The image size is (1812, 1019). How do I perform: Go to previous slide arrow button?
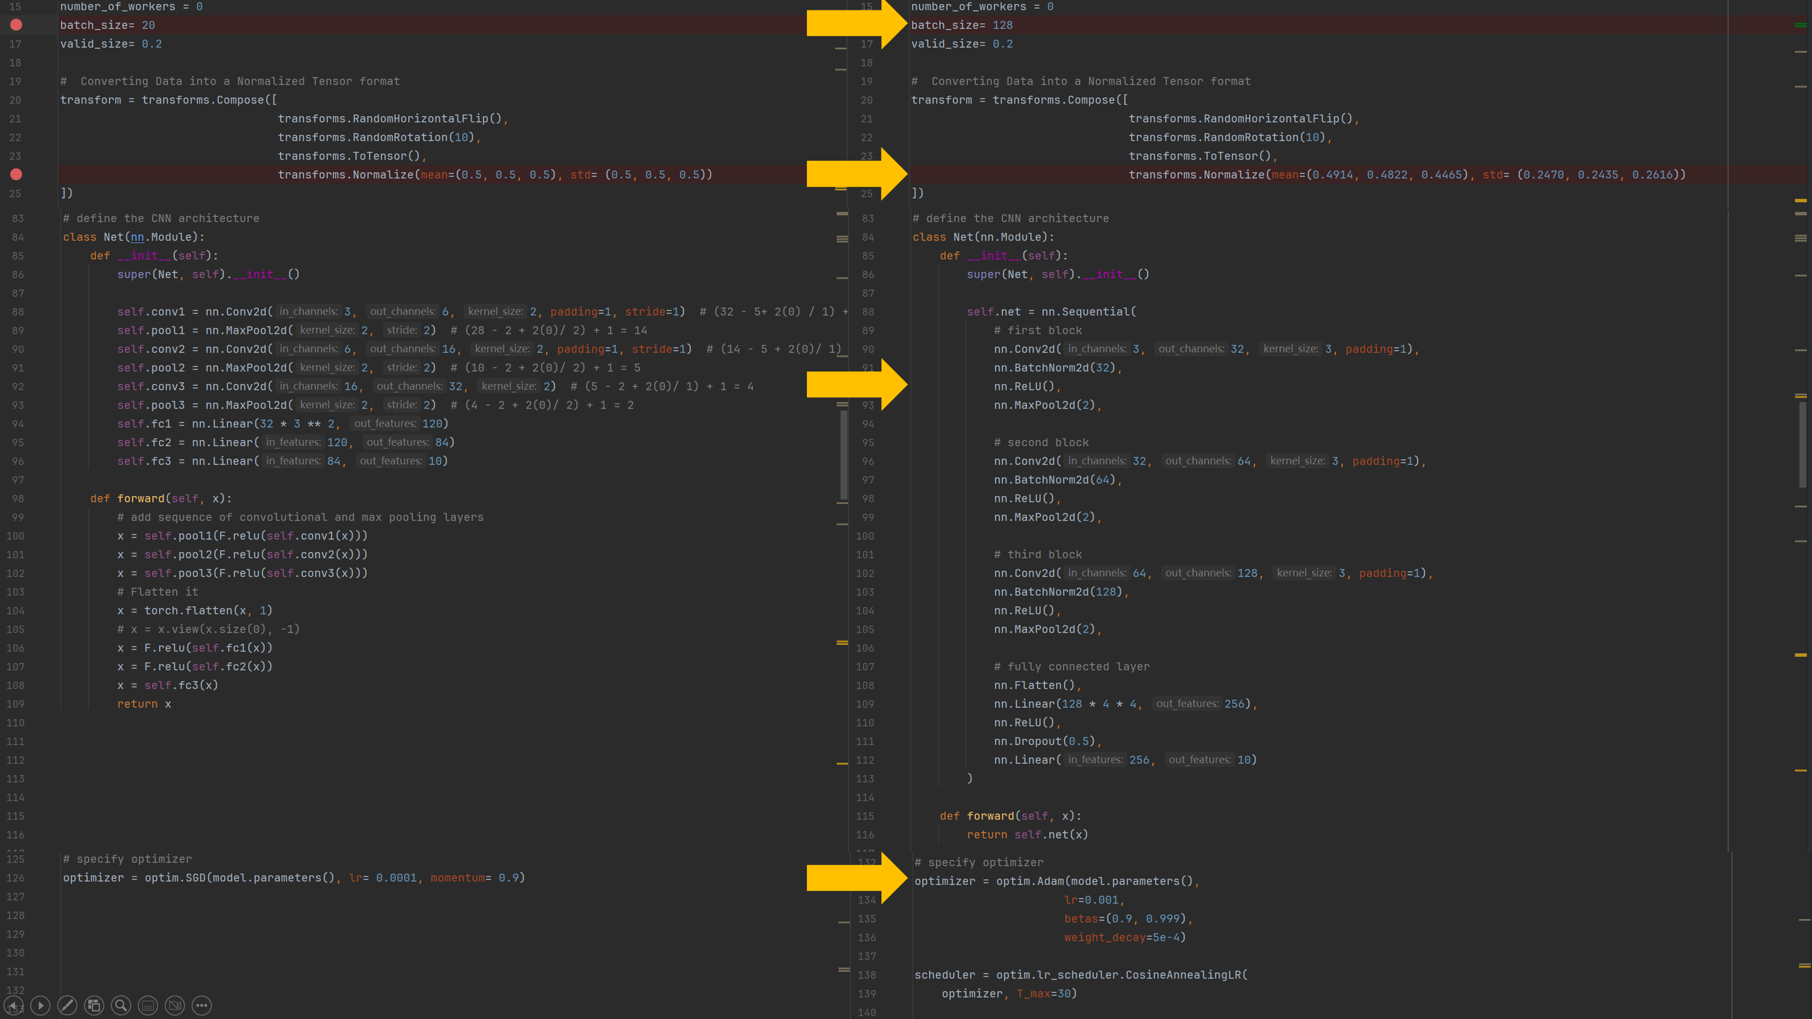(13, 1005)
